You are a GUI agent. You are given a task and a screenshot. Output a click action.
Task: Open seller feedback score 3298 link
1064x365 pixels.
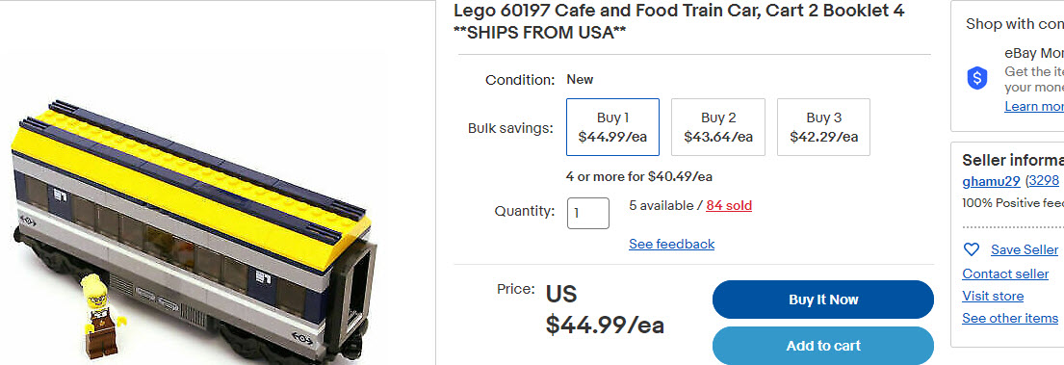pyautogui.click(x=1044, y=181)
